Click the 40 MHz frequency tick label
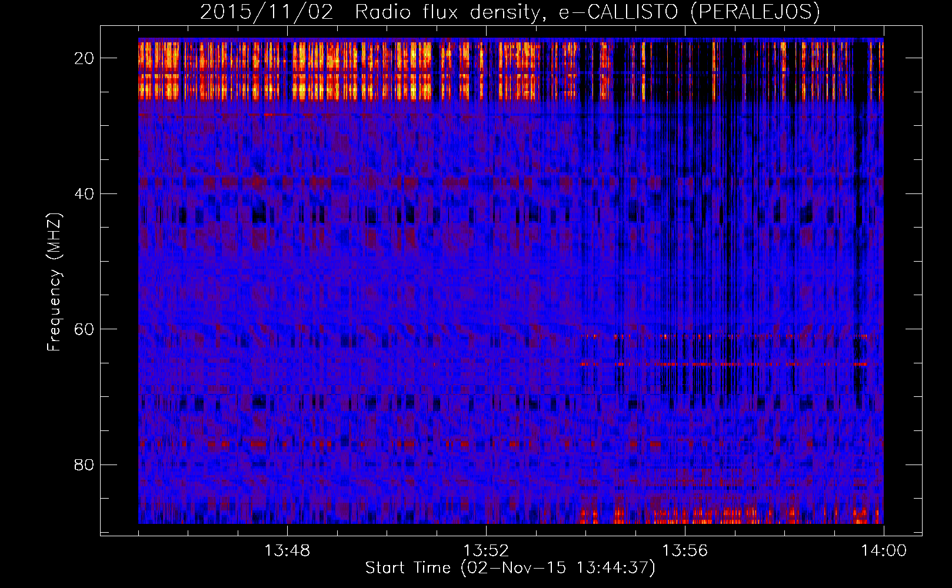Viewport: 952px width, 588px height. tap(85, 194)
